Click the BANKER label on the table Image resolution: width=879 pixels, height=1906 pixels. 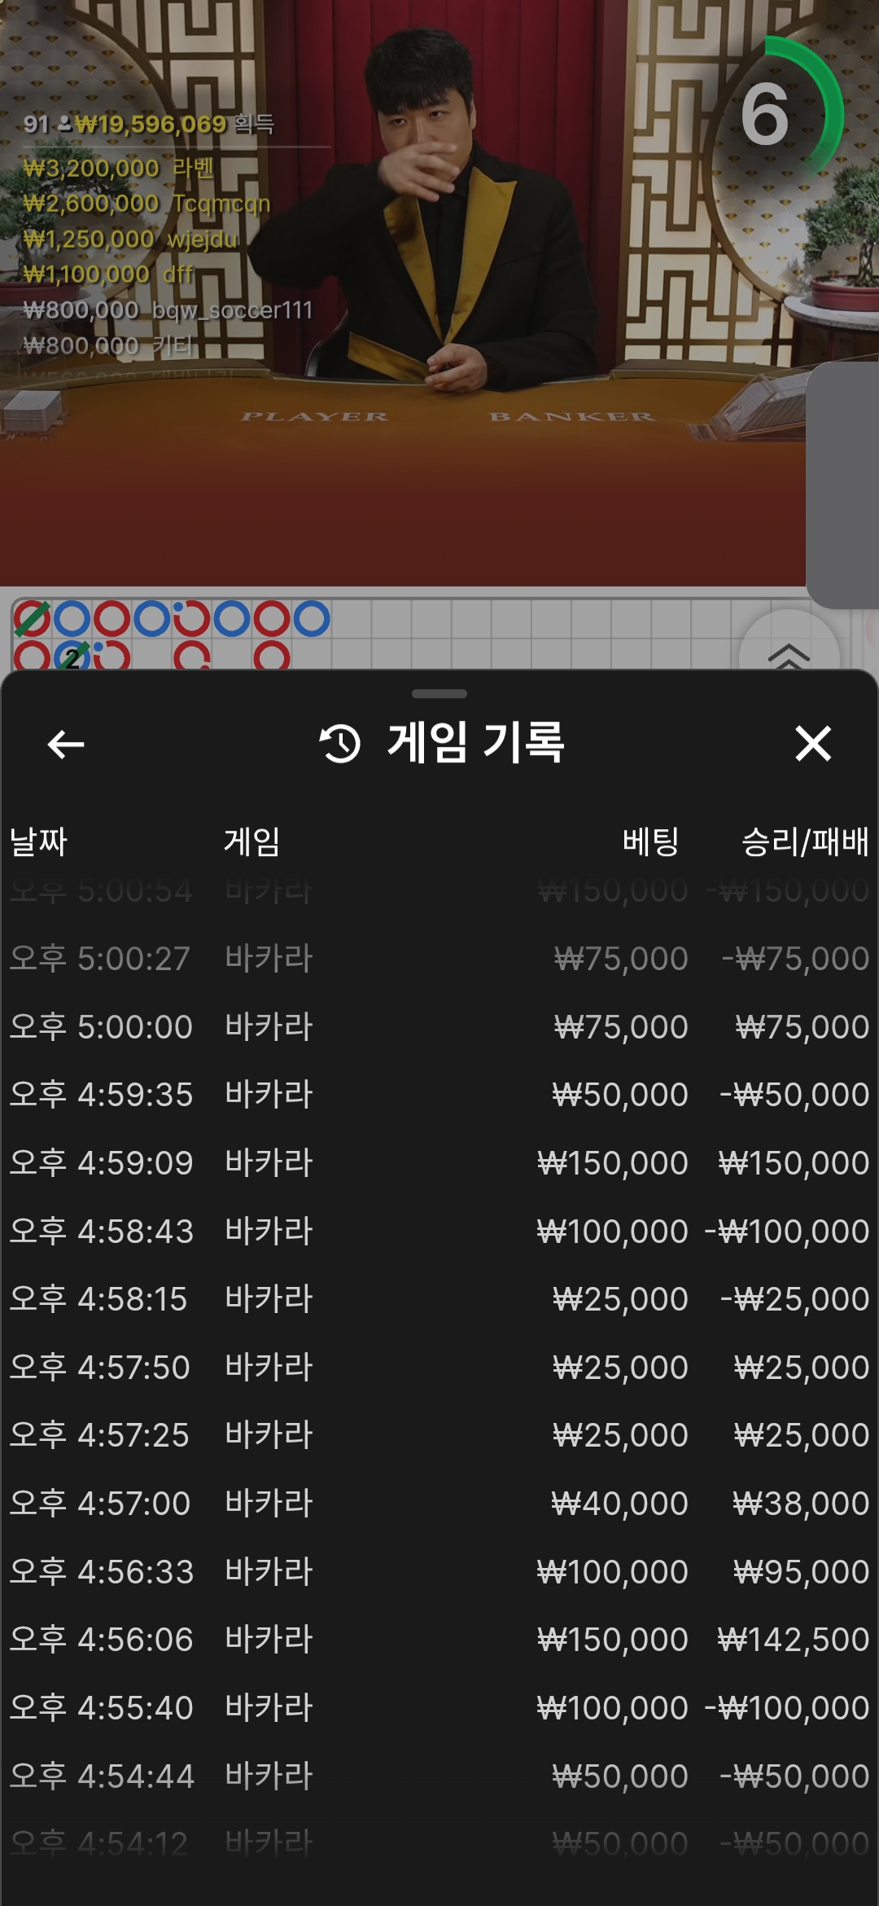(571, 417)
